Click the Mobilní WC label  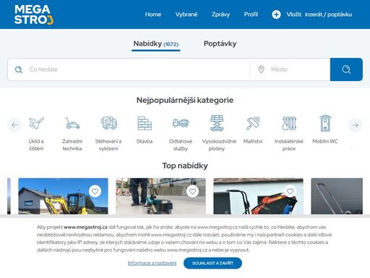coord(325,141)
